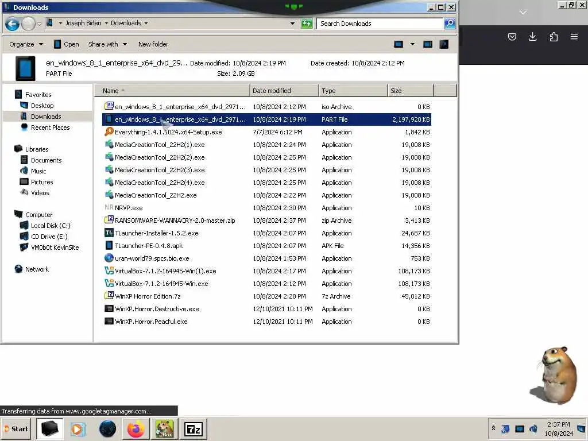Open the Music library

click(x=38, y=171)
